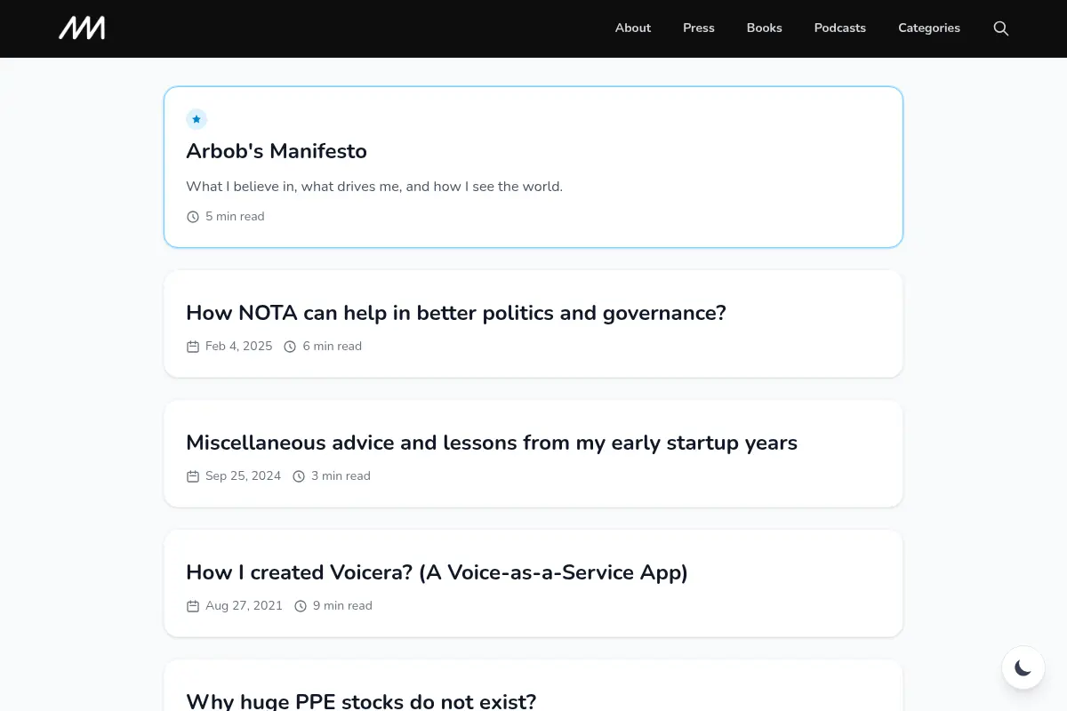The width and height of the screenshot is (1067, 711).
Task: Open the early startup years lessons post
Action: coord(492,443)
